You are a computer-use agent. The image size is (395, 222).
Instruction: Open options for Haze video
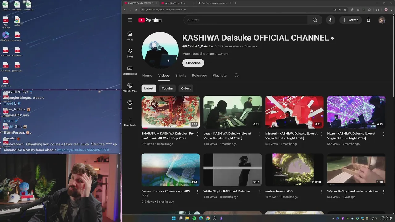point(384,134)
